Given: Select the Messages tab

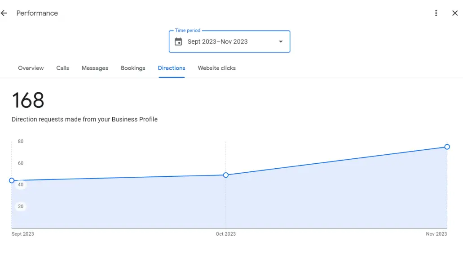Looking at the screenshot, I should [x=95, y=68].
